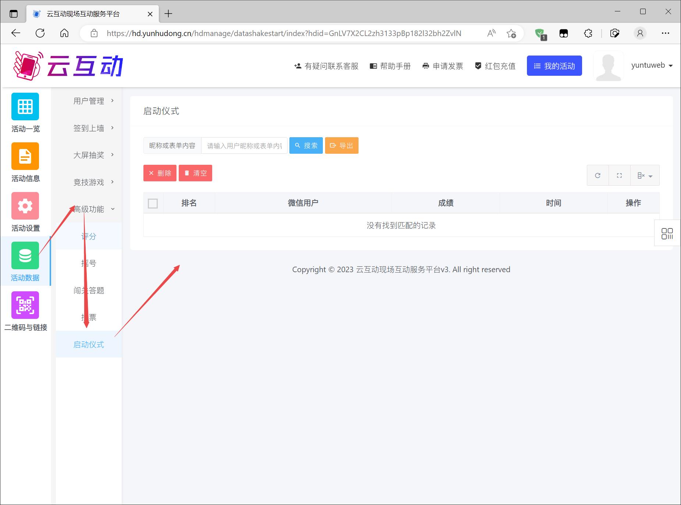Image resolution: width=681 pixels, height=505 pixels.
Task: Select the 闯关答题 submenu item
Action: click(89, 291)
